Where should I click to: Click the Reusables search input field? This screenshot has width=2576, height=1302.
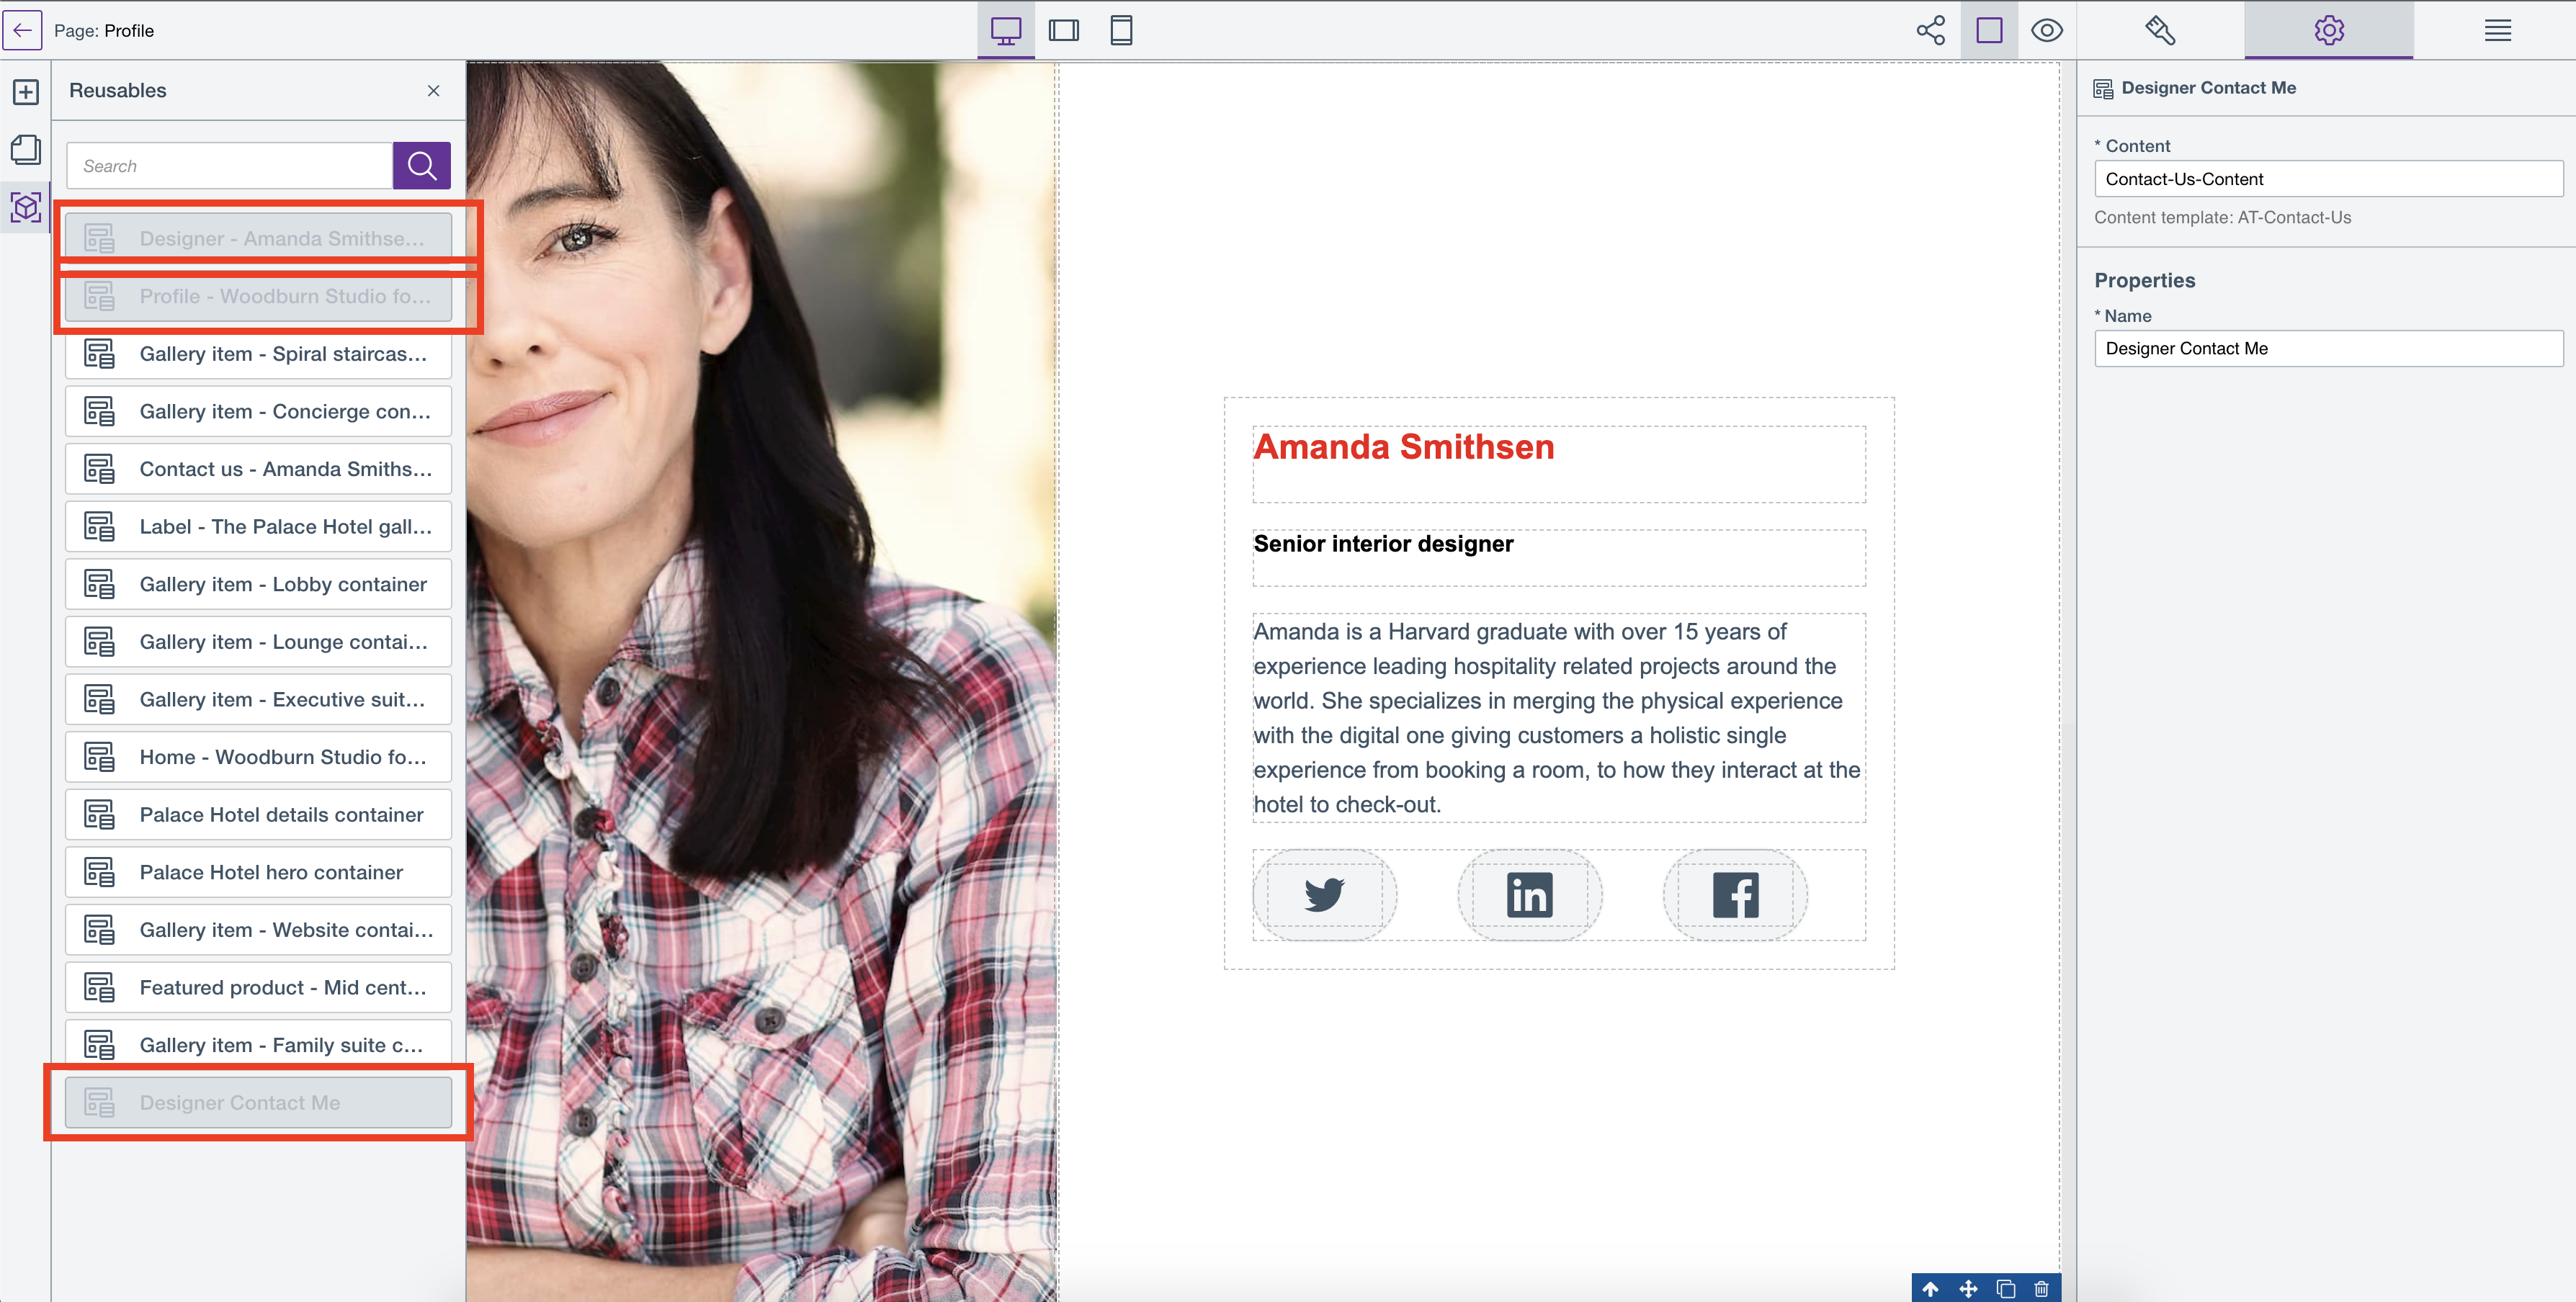[230, 166]
